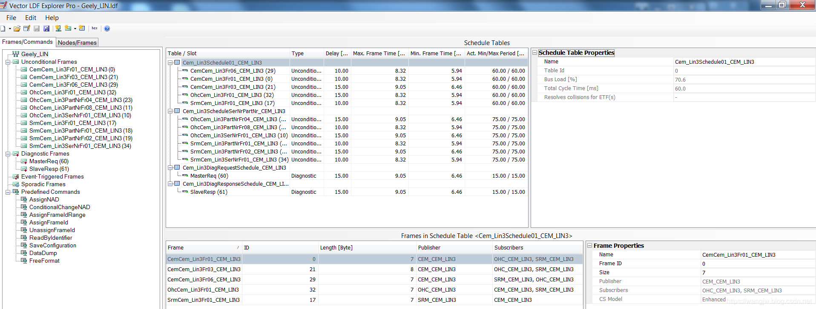816x309 pixels.
Task: Select SrmCem_Lin3Fr01_CEM_LIN3 row in frames list
Action: click(374, 300)
